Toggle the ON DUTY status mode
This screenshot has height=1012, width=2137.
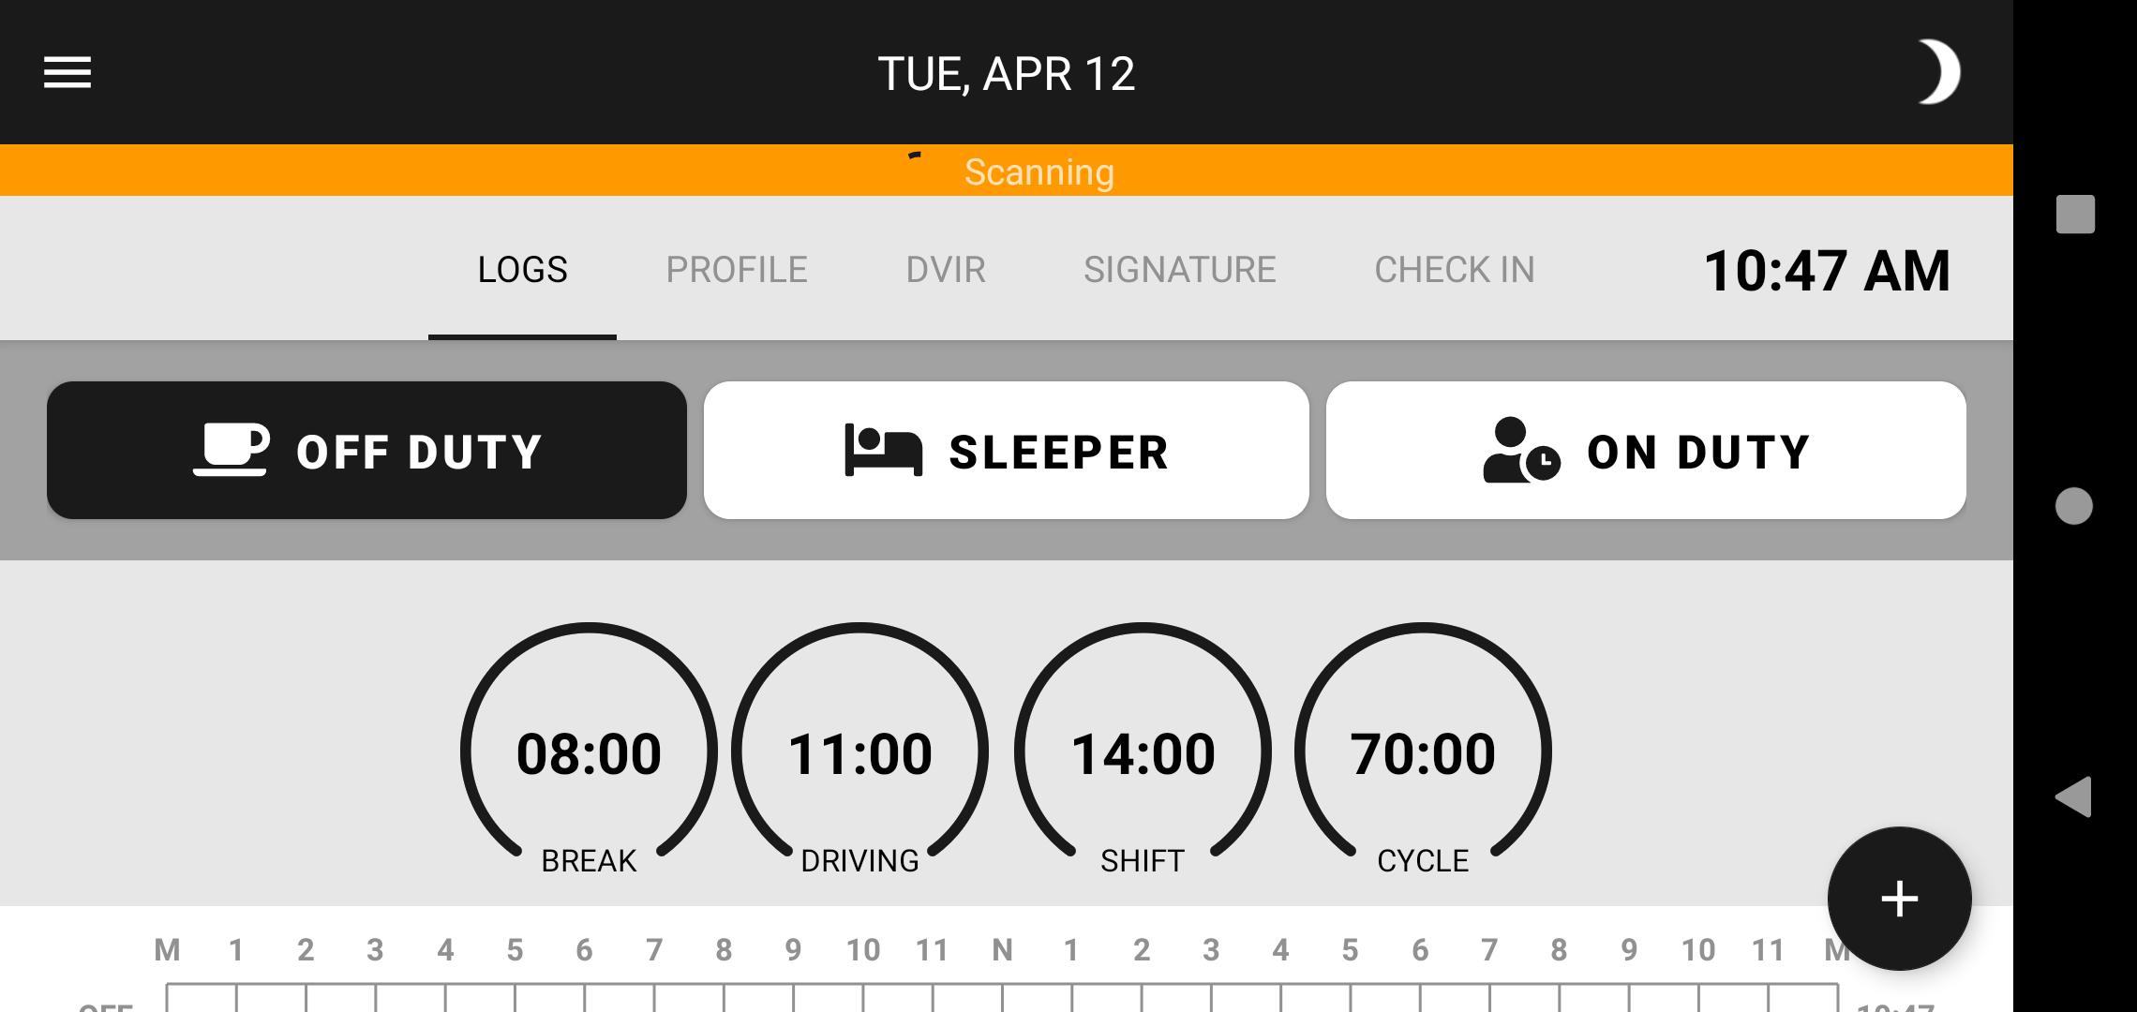1647,450
